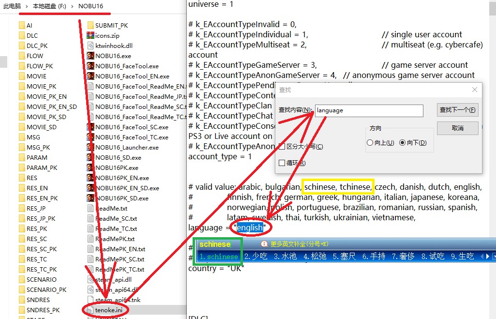The image size is (496, 319).
Task: Select the NOBU16.exe game icon
Action: [x=90, y=56]
